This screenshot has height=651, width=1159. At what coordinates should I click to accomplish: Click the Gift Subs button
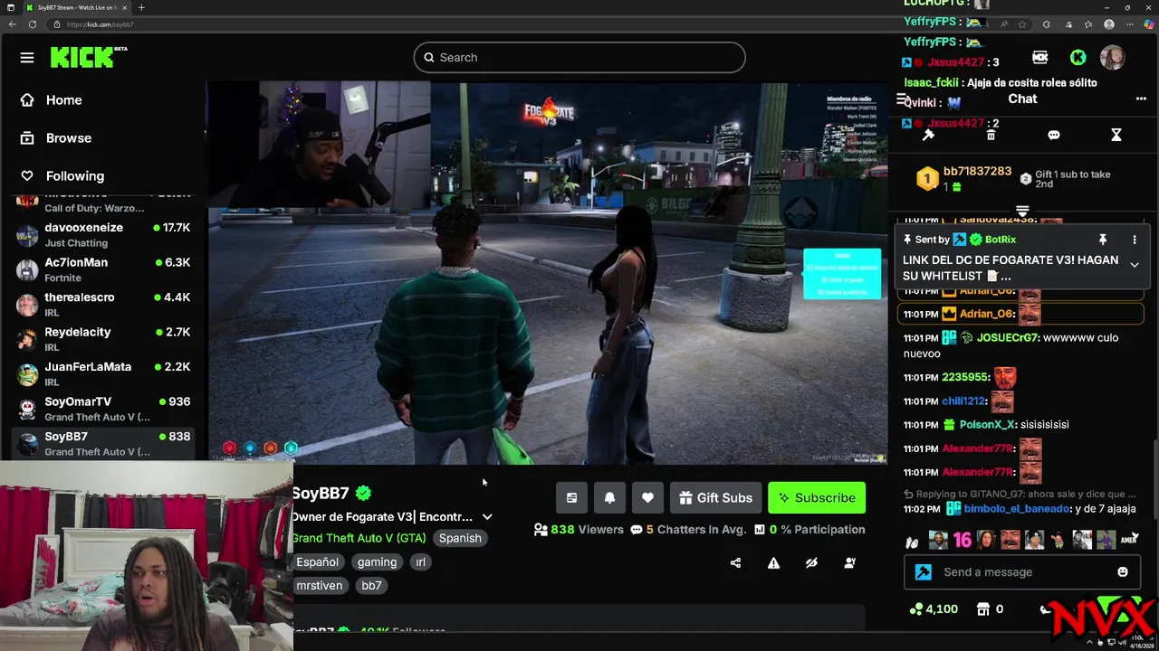(715, 497)
